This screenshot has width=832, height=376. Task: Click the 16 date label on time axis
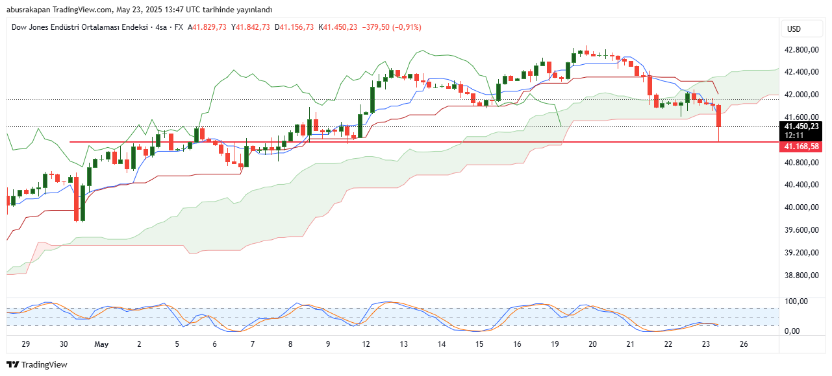(x=517, y=344)
